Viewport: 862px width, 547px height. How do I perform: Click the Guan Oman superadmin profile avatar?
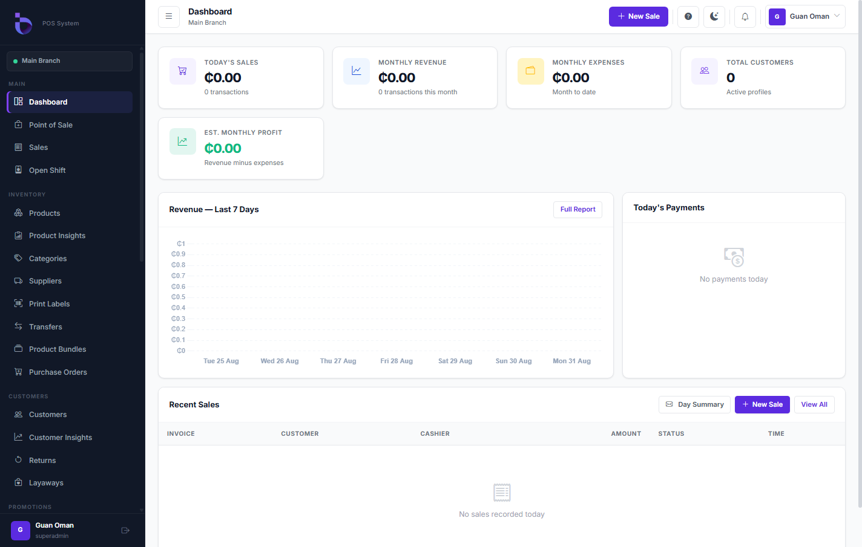(x=21, y=530)
